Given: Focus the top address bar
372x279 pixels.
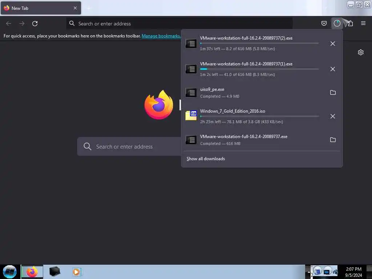Looking at the screenshot, I should [x=179, y=24].
